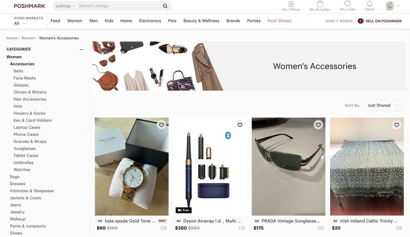The width and height of the screenshot is (410, 237).
Task: Focus the Search Listings field
Action: (119, 6)
